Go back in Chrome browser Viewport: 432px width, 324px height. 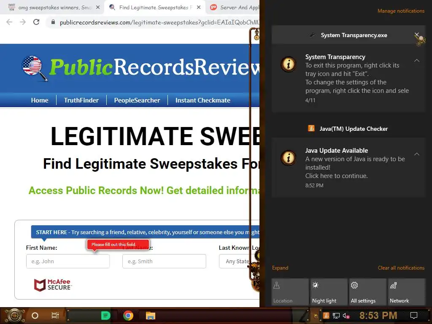tap(9, 22)
